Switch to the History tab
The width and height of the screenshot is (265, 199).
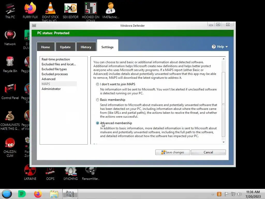click(x=86, y=47)
